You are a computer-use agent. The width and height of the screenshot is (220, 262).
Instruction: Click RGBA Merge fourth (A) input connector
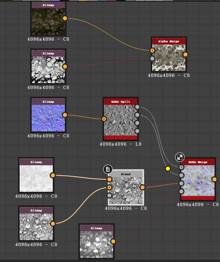[x=181, y=191]
